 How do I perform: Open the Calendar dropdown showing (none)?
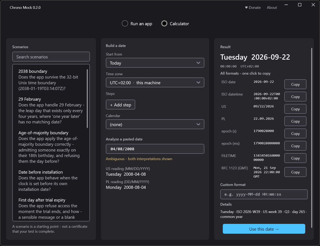[155, 124]
